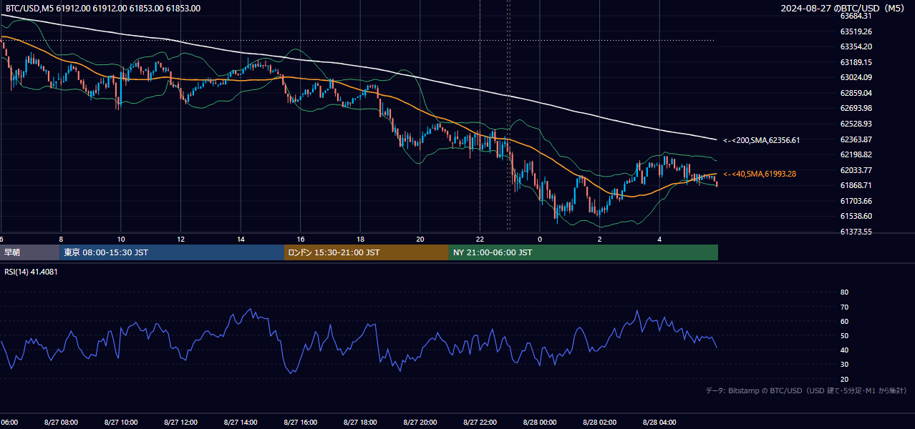Click hour label 4 under price chart
915x429 pixels.
coord(659,240)
